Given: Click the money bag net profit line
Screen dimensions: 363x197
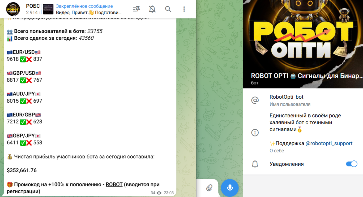Looking at the screenshot, I should click(x=81, y=157).
